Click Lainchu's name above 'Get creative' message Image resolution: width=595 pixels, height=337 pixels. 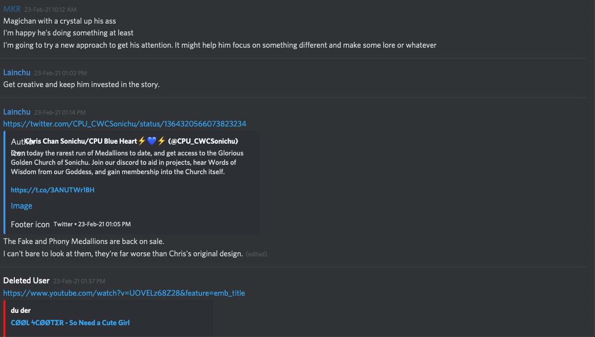[x=17, y=72]
